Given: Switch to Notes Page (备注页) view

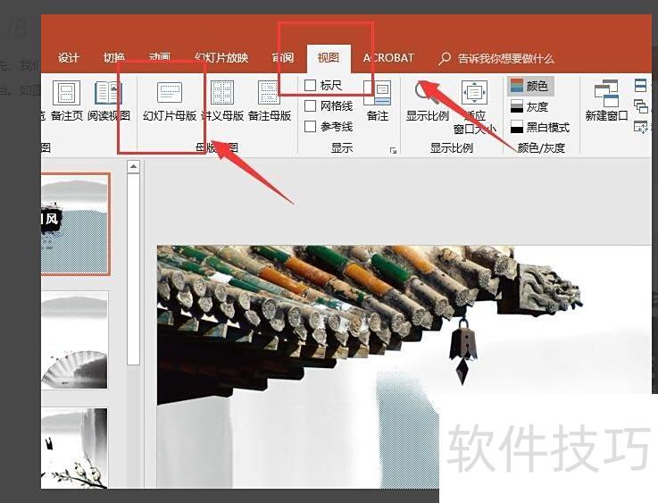Looking at the screenshot, I should tap(67, 102).
